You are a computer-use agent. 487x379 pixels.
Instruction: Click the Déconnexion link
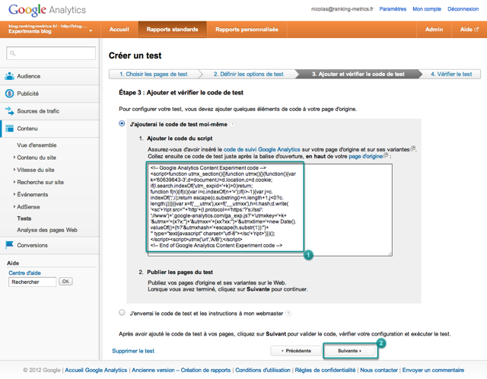click(x=463, y=9)
